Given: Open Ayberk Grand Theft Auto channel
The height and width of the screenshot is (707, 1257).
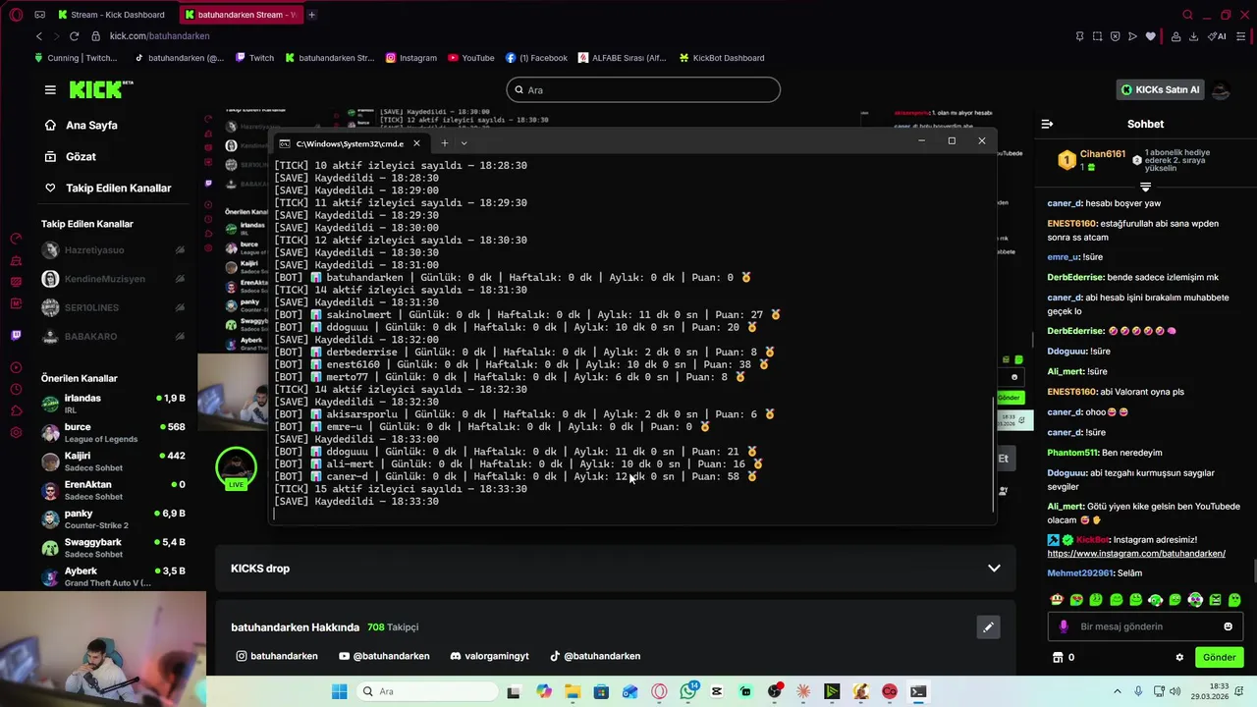Looking at the screenshot, I should 113,576.
